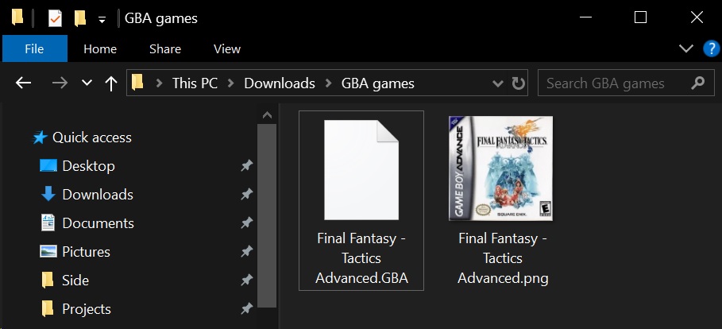The image size is (722, 329).
Task: Open Desktop in the navigation pane
Action: [x=88, y=166]
